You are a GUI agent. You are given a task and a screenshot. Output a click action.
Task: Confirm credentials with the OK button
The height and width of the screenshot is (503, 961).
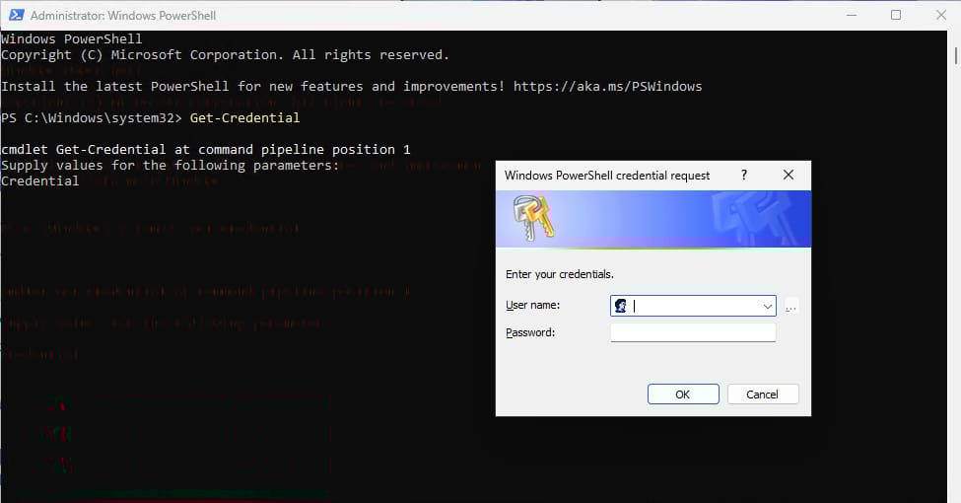[x=683, y=395]
